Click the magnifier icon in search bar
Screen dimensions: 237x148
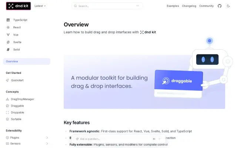pyautogui.click(x=75, y=6)
